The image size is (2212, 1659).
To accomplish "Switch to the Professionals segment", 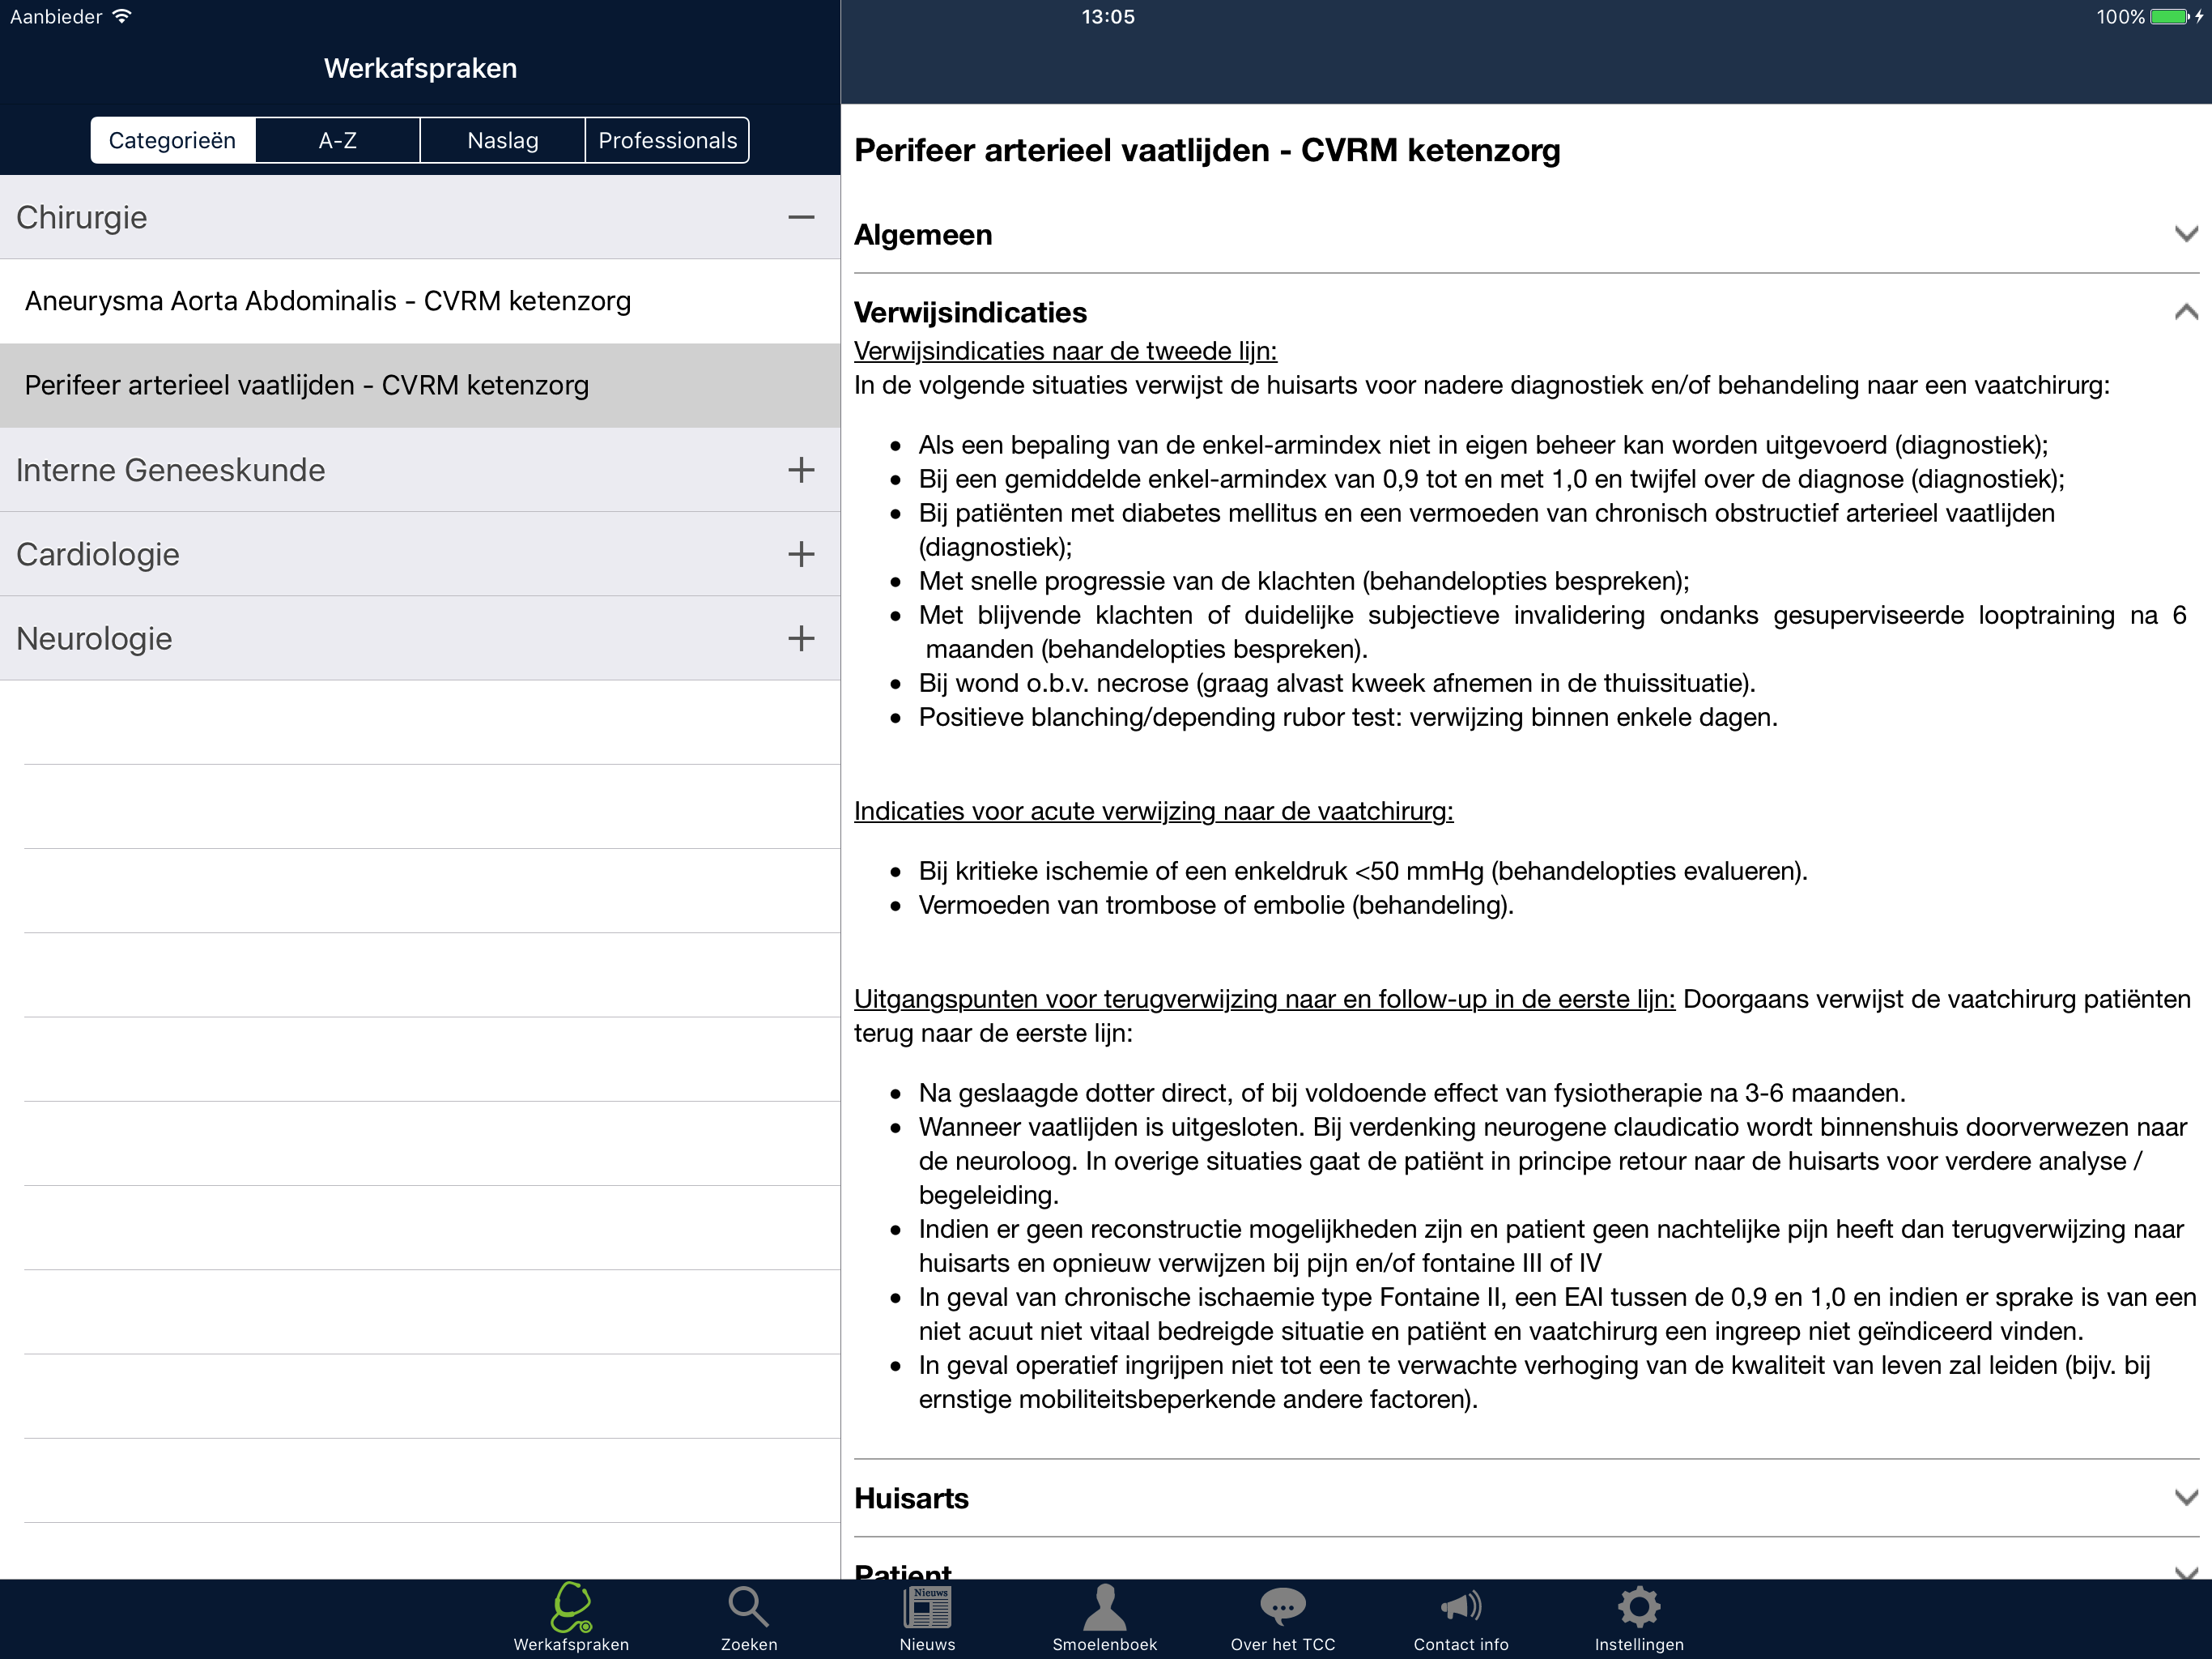I will click(667, 140).
